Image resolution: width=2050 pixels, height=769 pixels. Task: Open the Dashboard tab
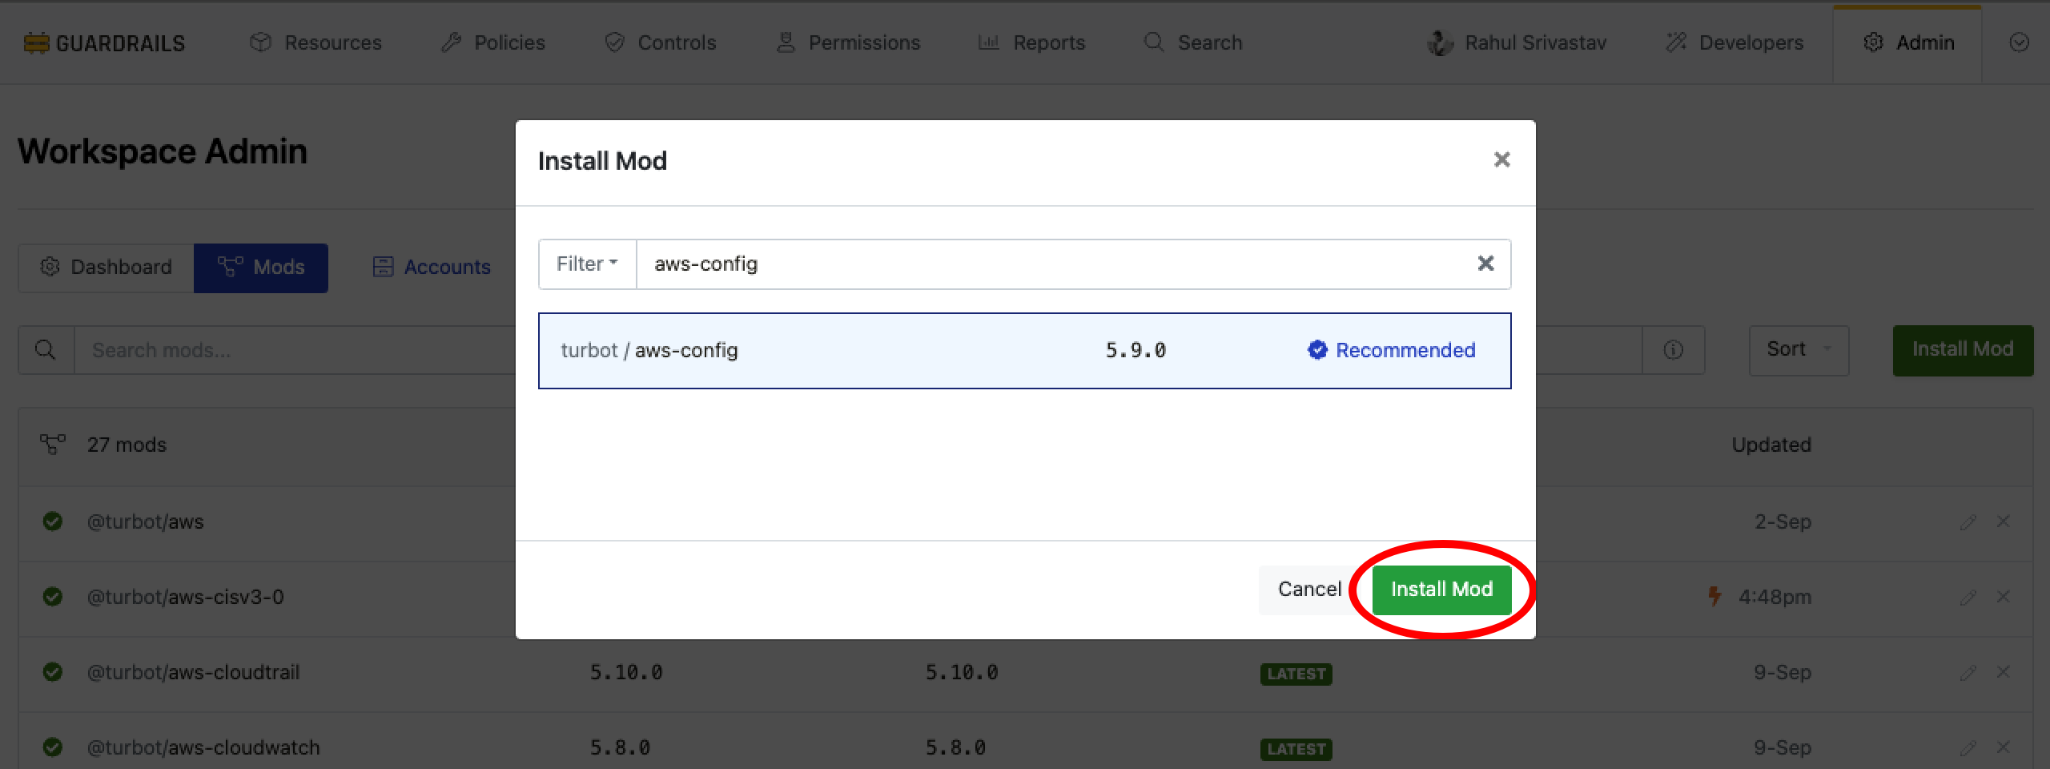107,268
